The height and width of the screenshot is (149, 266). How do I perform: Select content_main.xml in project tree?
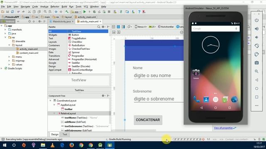(x=29, y=53)
